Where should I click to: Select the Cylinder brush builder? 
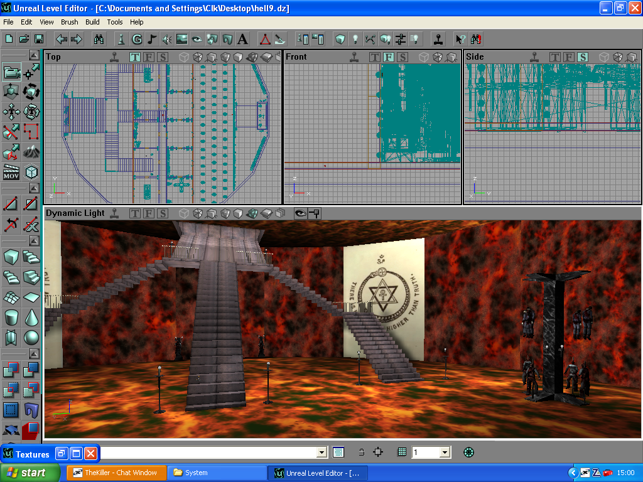[11, 318]
